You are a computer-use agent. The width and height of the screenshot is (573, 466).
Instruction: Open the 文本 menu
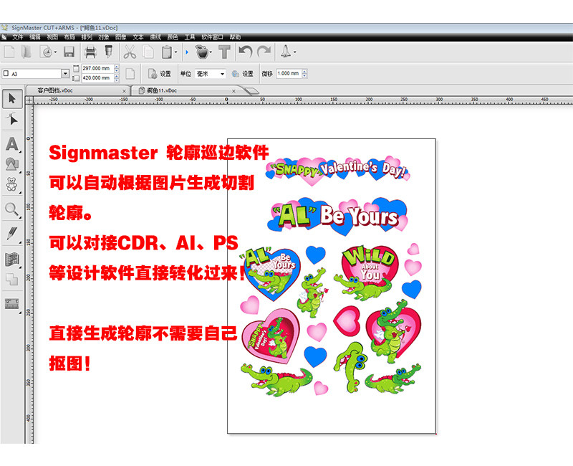(x=138, y=37)
